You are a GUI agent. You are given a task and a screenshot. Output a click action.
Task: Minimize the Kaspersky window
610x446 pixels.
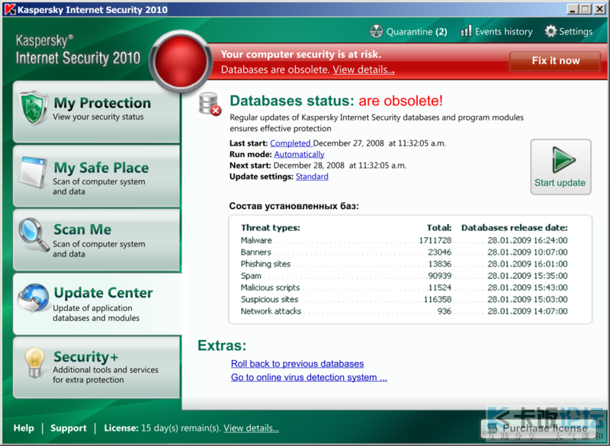pos(572,9)
